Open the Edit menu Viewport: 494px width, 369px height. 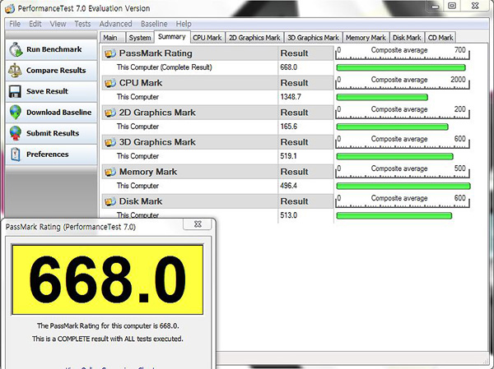click(x=35, y=24)
